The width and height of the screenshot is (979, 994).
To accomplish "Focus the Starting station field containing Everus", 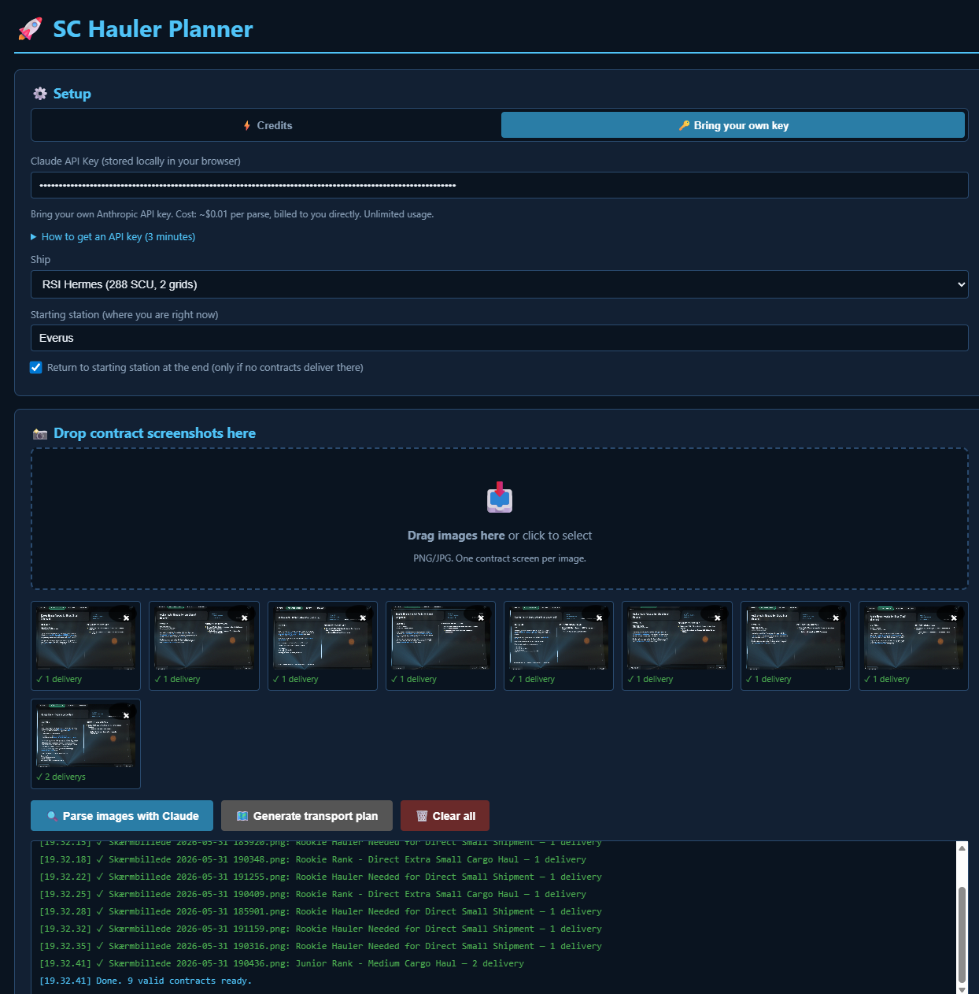I will point(499,338).
